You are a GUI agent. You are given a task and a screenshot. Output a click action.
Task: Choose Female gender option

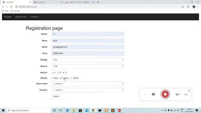(61, 78)
